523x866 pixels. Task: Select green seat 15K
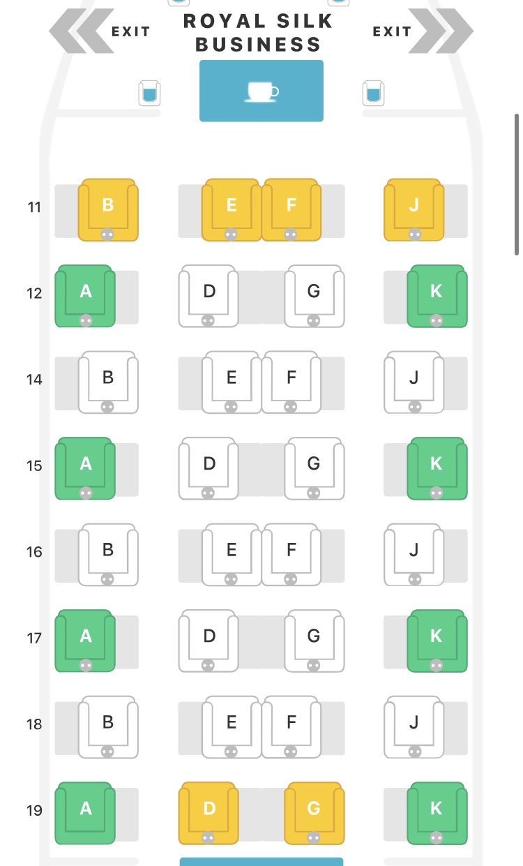pos(437,467)
